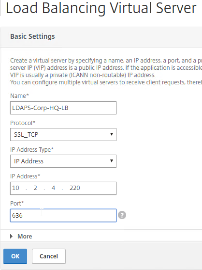This screenshot has height=270, width=202.
Task: Focus the Name field containing LDAPS-Corp-HQ-LB
Action: click(x=63, y=108)
